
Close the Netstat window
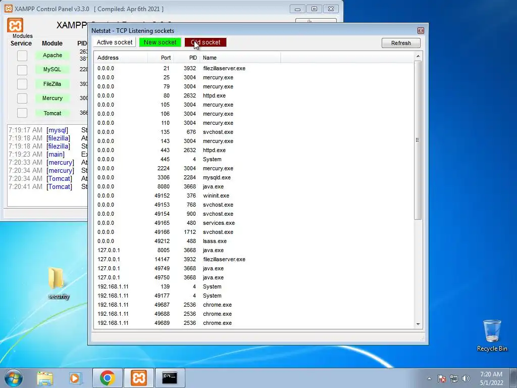(421, 31)
